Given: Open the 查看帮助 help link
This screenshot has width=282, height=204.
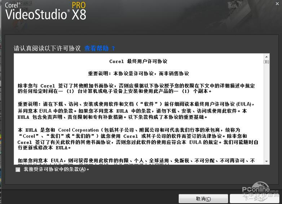Looking at the screenshot, I should tap(96, 48).
